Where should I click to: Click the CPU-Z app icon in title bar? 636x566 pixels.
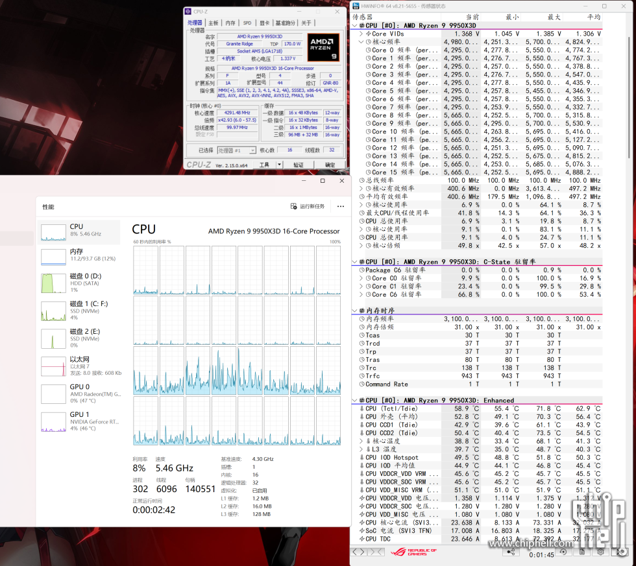[x=188, y=12]
